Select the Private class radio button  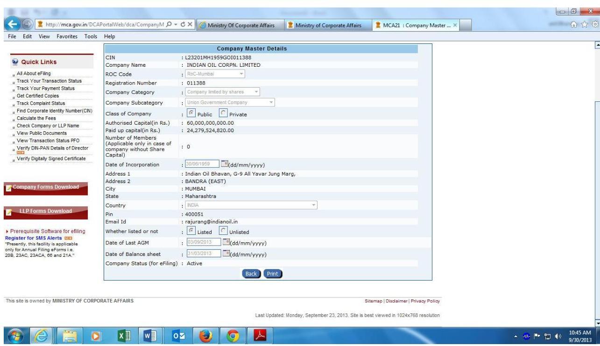[223, 114]
